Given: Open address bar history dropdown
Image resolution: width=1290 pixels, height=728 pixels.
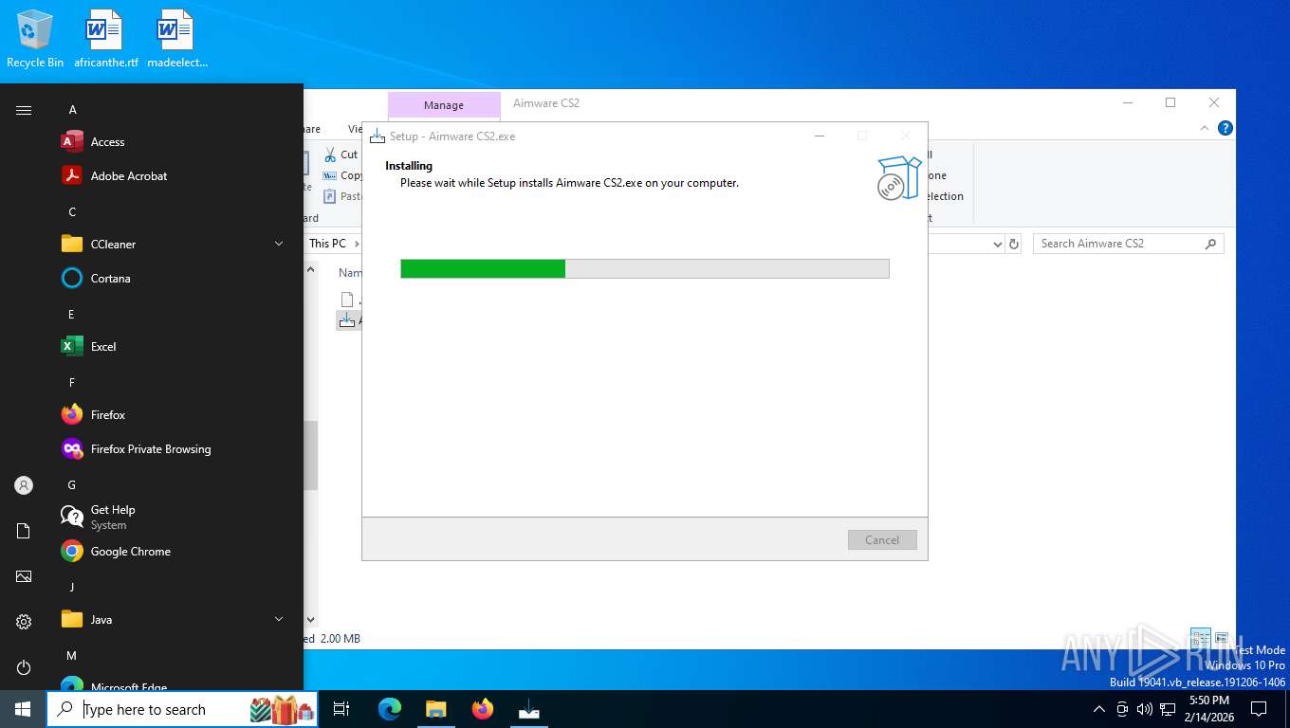Looking at the screenshot, I should [x=997, y=244].
